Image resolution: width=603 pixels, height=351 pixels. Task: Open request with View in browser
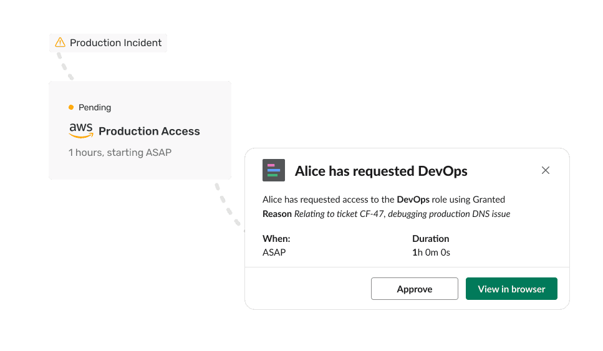coord(511,289)
